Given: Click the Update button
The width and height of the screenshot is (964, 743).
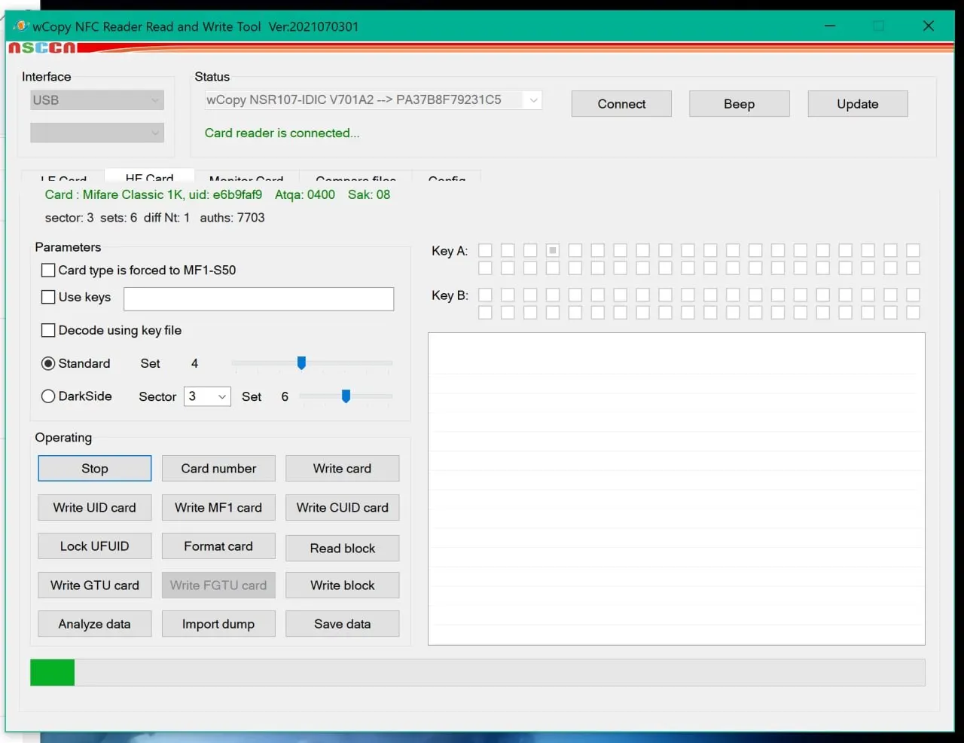Looking at the screenshot, I should (x=858, y=104).
